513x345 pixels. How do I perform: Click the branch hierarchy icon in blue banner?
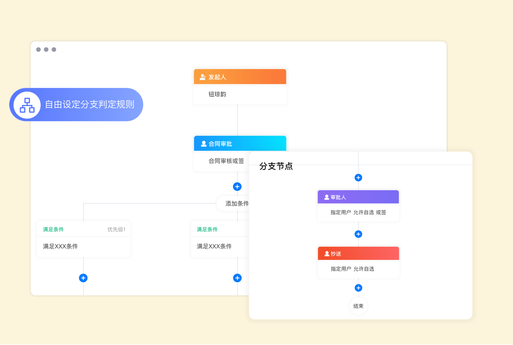tap(27, 105)
